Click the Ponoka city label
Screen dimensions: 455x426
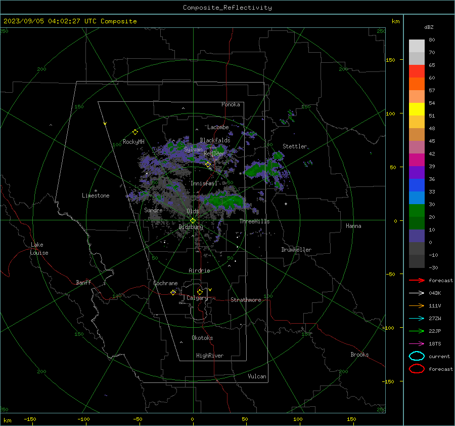(x=231, y=104)
